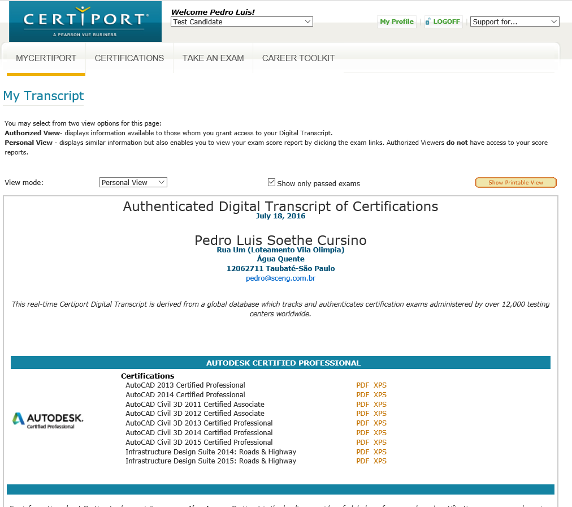
Task: Download XPS for AutoCAD 2014 Certified Professional
Action: (x=380, y=395)
